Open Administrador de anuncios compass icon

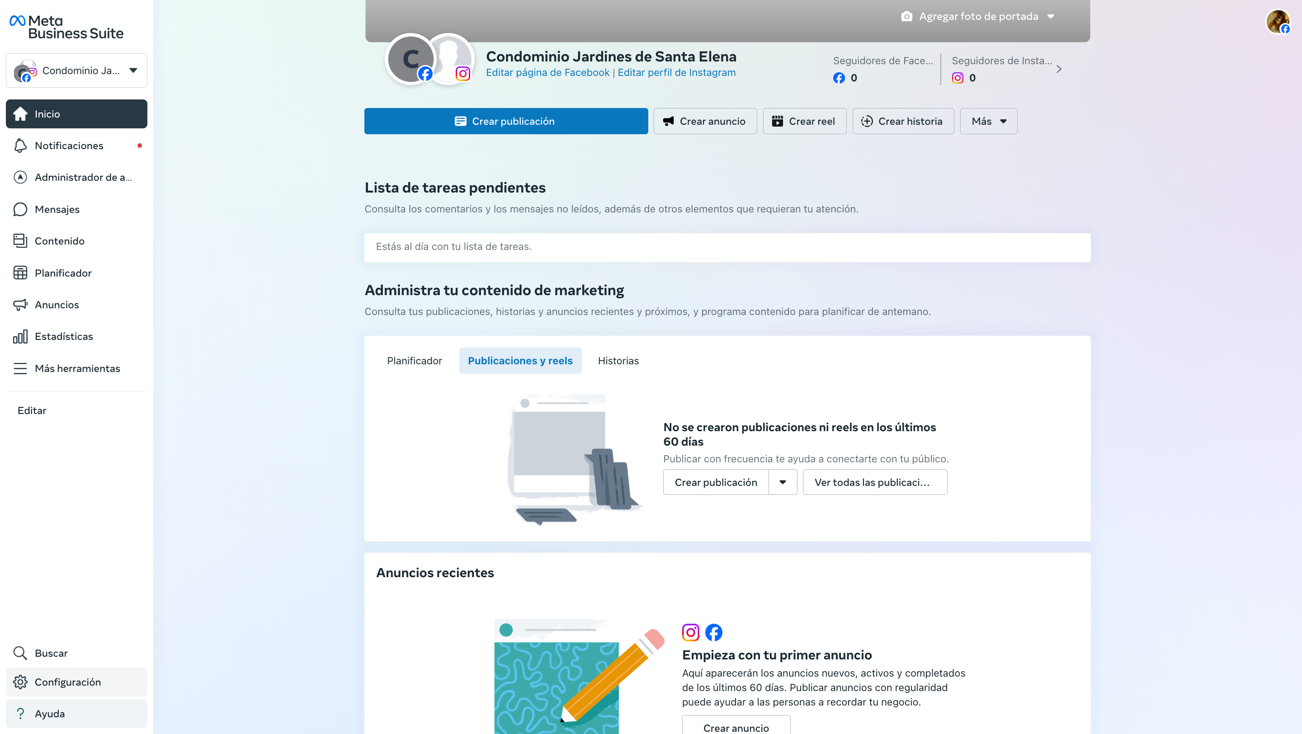20,177
